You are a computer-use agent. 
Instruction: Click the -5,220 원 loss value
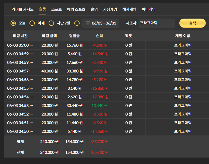pos(99,80)
